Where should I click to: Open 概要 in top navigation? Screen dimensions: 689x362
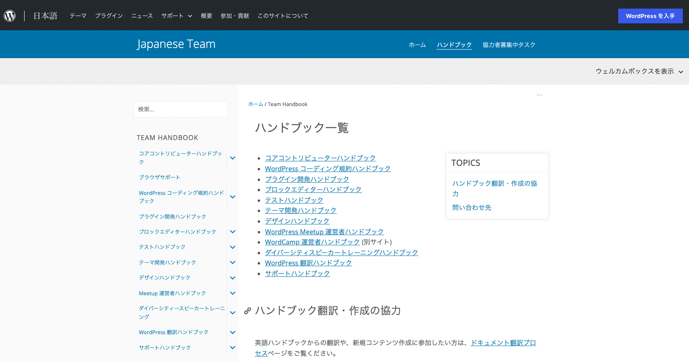(x=206, y=16)
